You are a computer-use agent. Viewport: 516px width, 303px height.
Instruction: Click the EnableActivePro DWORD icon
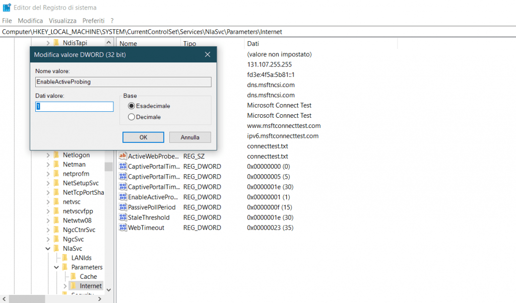[x=123, y=197]
